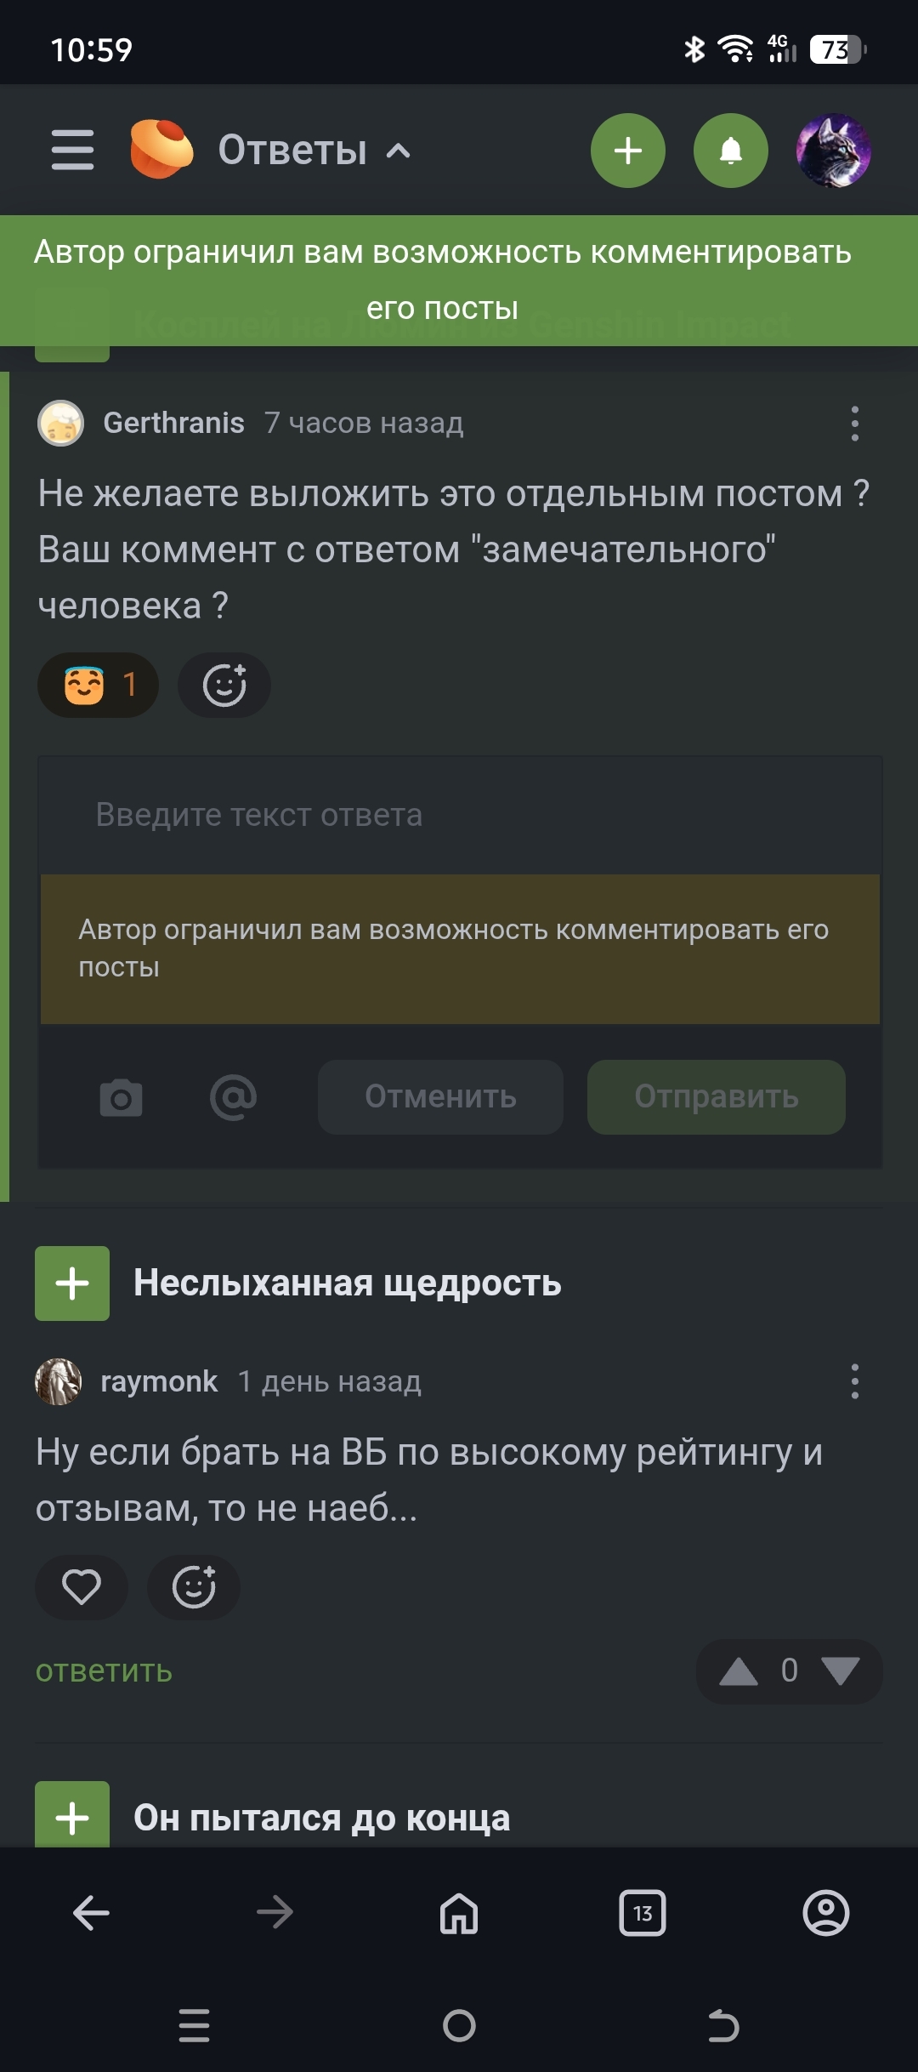Type in the Введите текст ответа field

click(459, 815)
